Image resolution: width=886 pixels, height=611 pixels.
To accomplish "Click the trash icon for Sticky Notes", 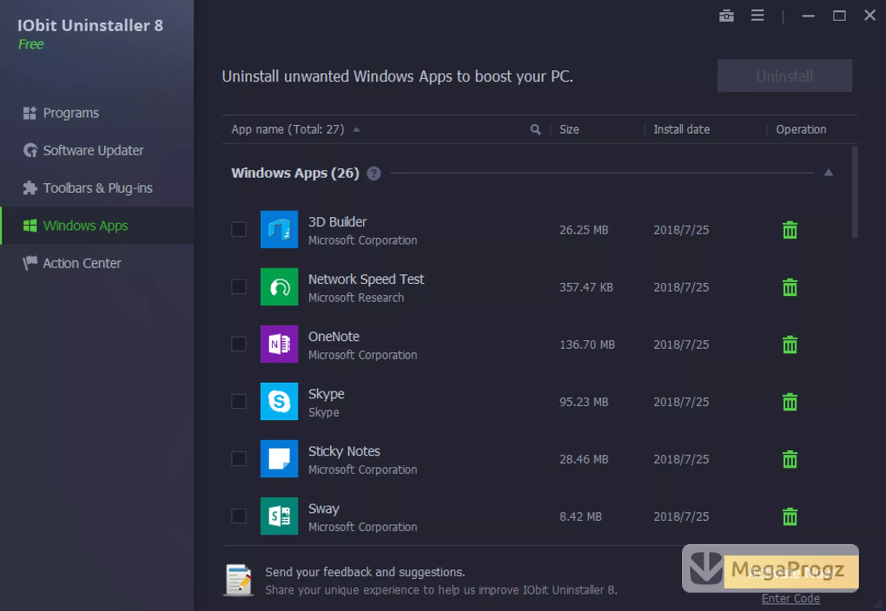I will click(x=790, y=459).
